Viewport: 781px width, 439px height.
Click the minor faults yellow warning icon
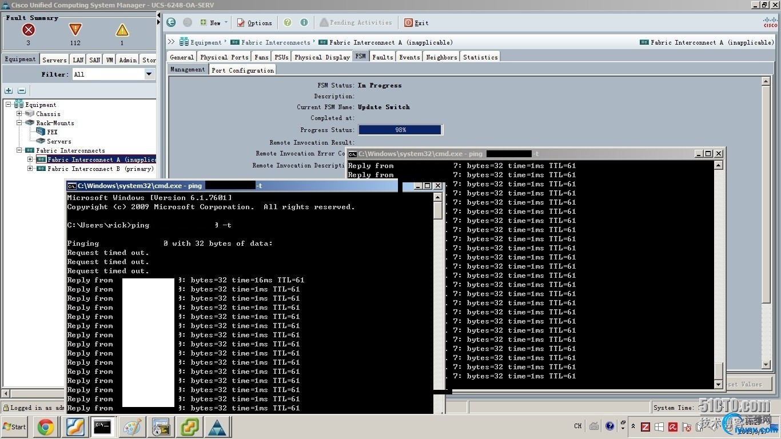coord(122,30)
